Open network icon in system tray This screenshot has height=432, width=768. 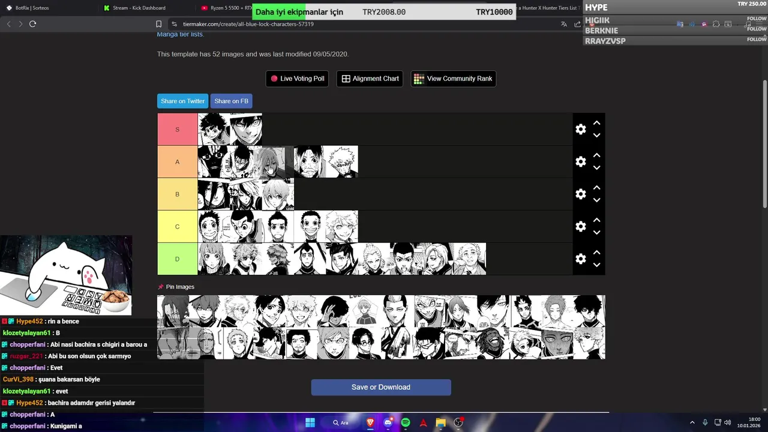(x=717, y=422)
